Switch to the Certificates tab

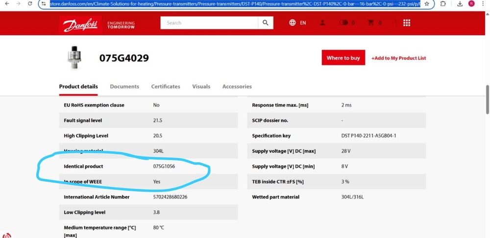click(166, 87)
